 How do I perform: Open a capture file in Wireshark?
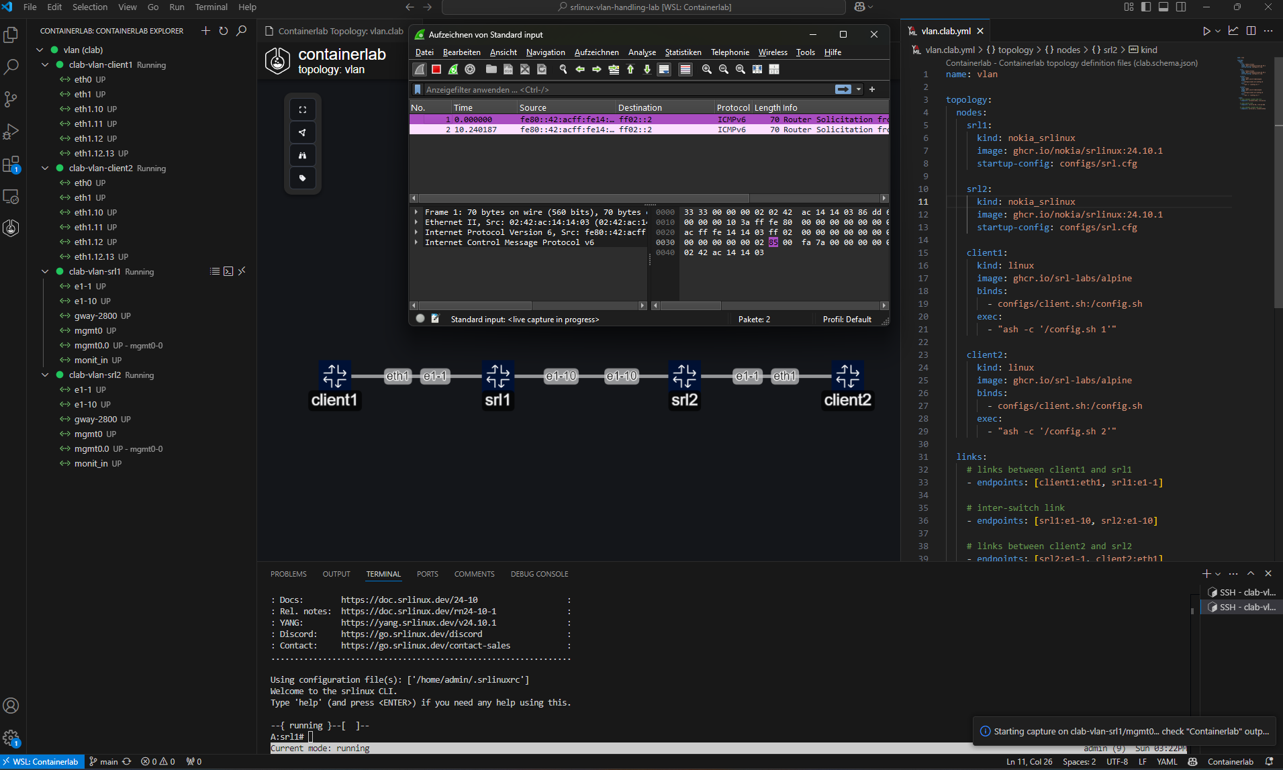pyautogui.click(x=491, y=69)
